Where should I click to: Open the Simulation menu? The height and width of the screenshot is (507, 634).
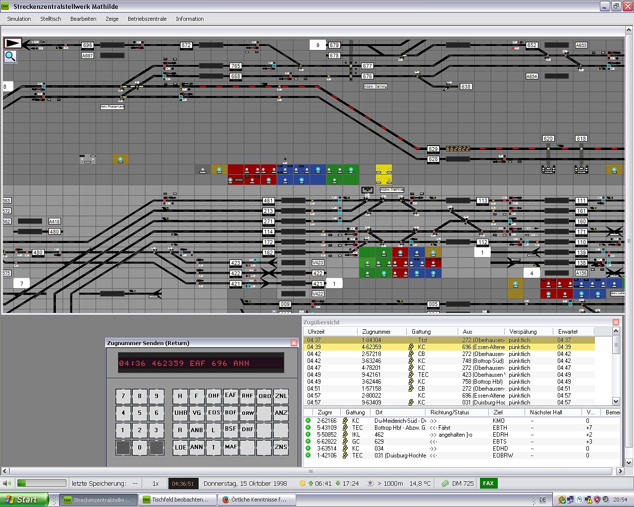[x=19, y=19]
